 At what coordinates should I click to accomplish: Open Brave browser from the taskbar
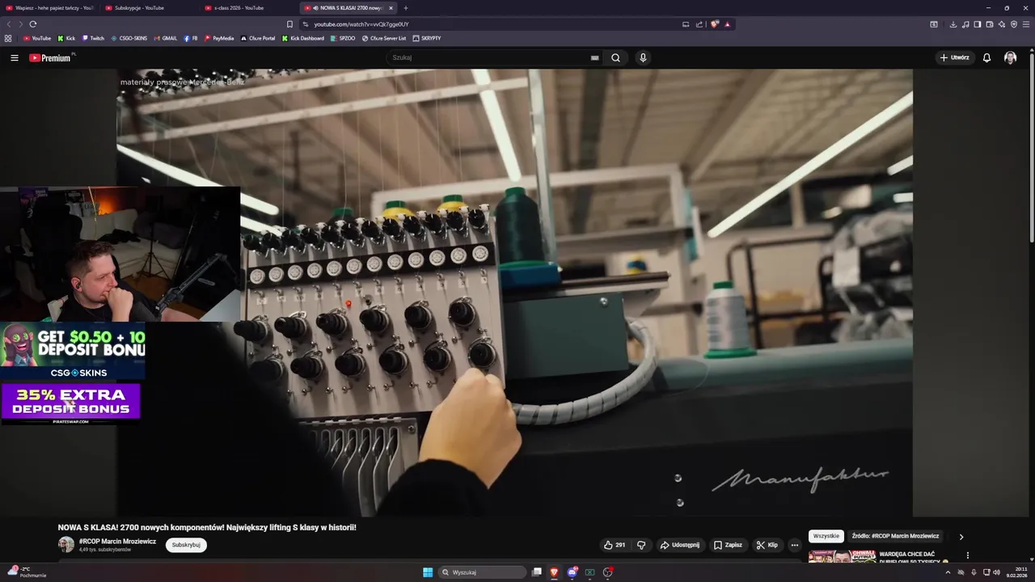pos(554,572)
